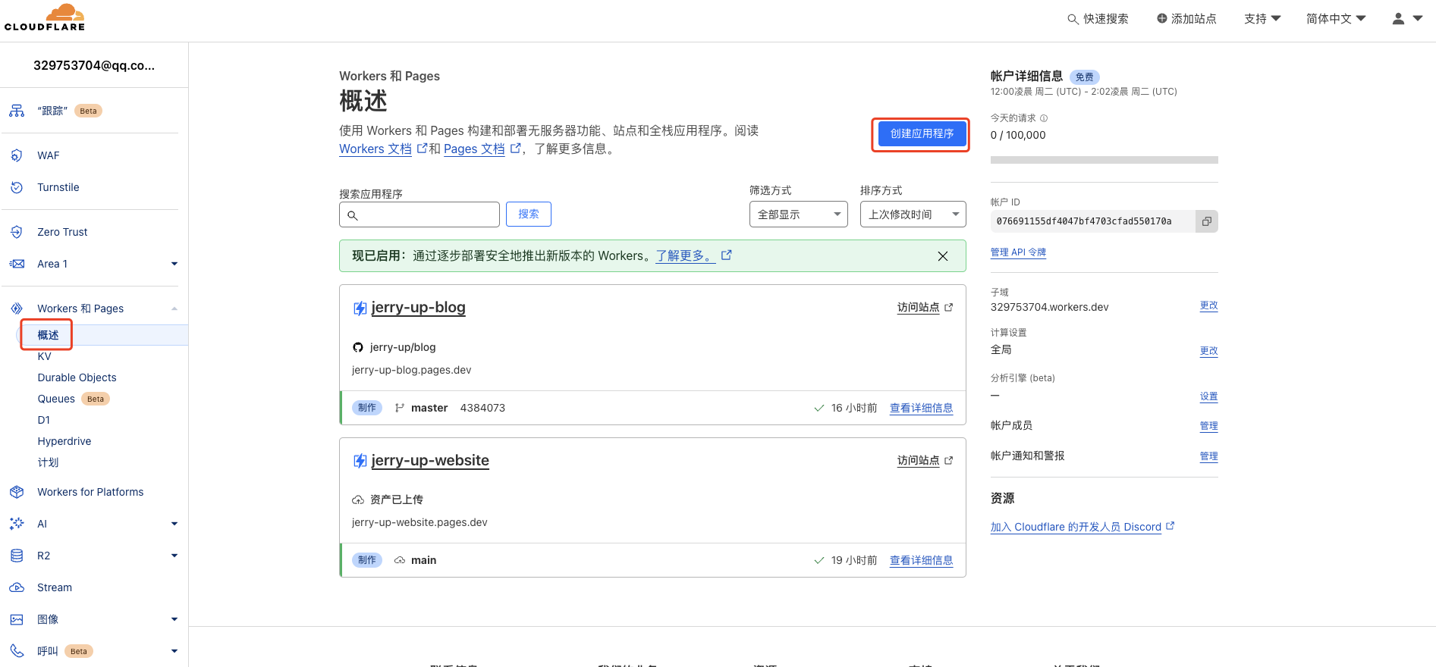Image resolution: width=1436 pixels, height=667 pixels.
Task: Click the Area 1 mail icon
Action: click(x=17, y=264)
